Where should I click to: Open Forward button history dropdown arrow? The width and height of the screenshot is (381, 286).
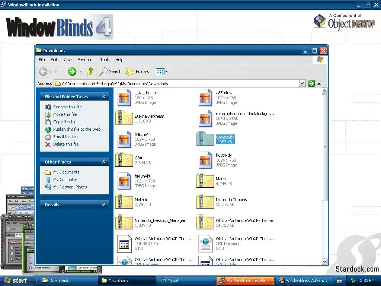tap(81, 71)
